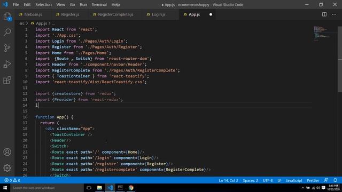Viewport: 342px width, 192px height.
Task: Switch to the RegisterComplete.js tab
Action: click(x=115, y=14)
